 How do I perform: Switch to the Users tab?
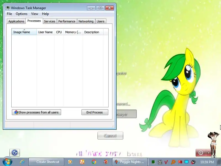click(101, 21)
